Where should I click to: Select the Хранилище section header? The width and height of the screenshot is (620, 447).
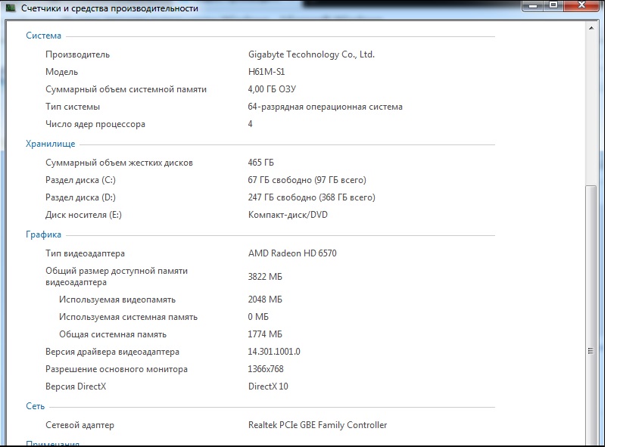click(51, 144)
